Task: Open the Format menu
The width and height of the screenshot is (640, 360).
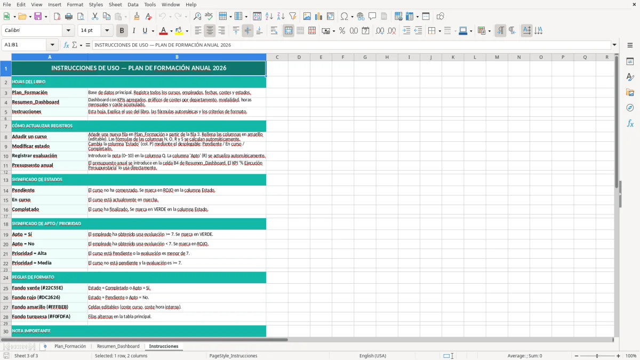Action: coord(75,4)
